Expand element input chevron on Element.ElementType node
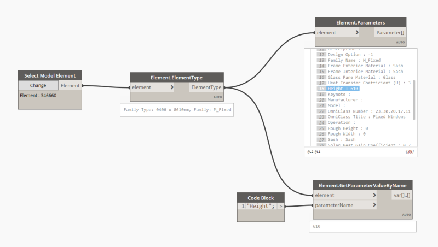The width and height of the screenshot is (438, 247). point(172,87)
